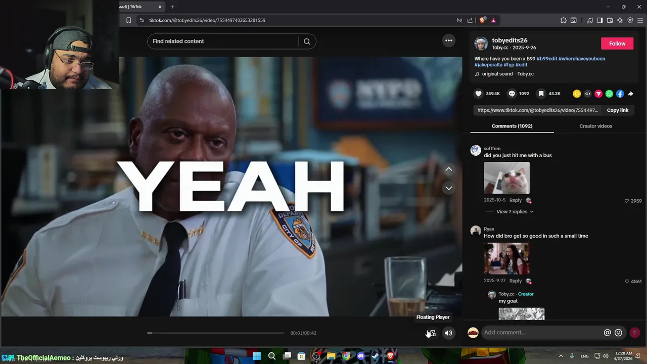The height and width of the screenshot is (364, 647).
Task: Switch to the Comments (1092) tab
Action: click(512, 126)
